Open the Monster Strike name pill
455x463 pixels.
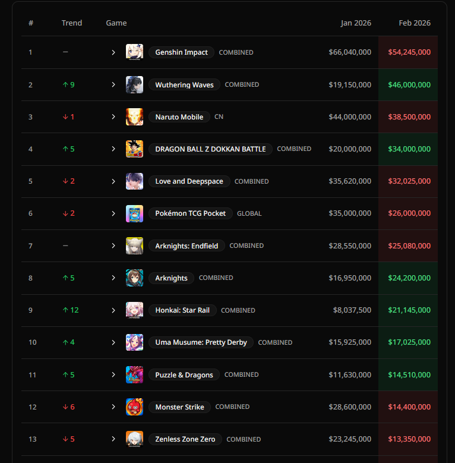(180, 407)
